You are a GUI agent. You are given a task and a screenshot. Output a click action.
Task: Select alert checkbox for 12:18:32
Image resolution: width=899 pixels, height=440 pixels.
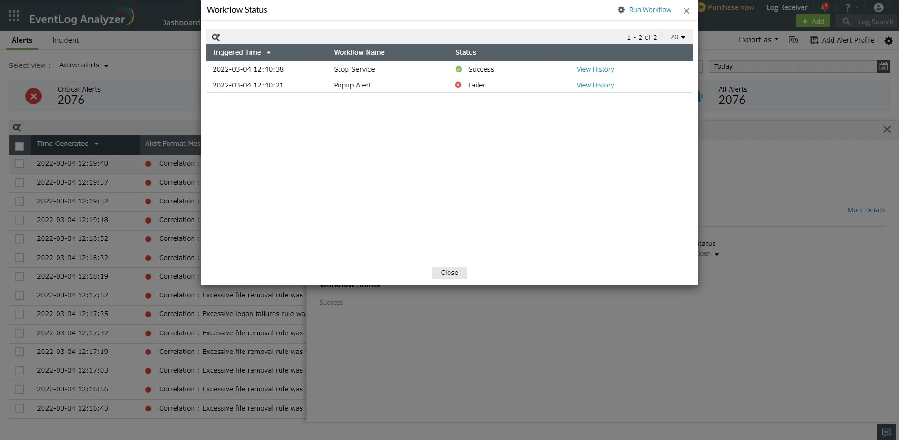[x=20, y=258]
